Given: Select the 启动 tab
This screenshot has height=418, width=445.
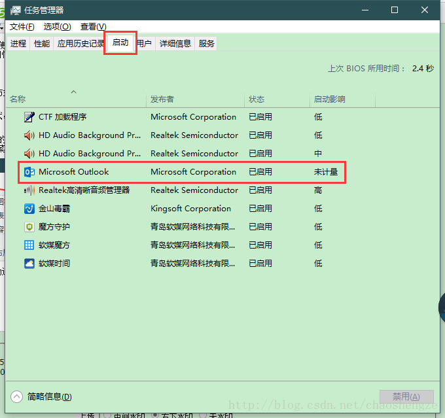Looking at the screenshot, I should 120,43.
